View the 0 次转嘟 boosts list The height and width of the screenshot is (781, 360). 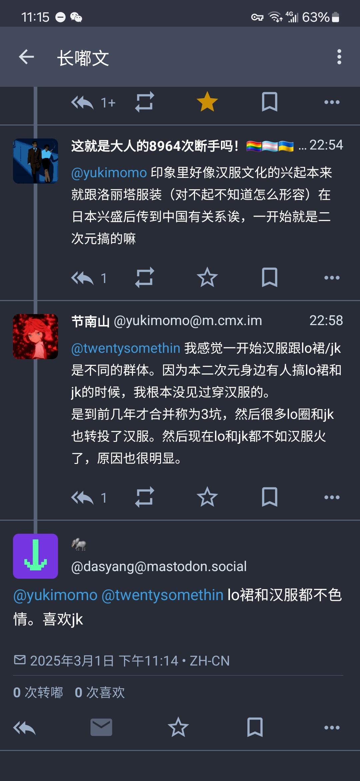(38, 693)
